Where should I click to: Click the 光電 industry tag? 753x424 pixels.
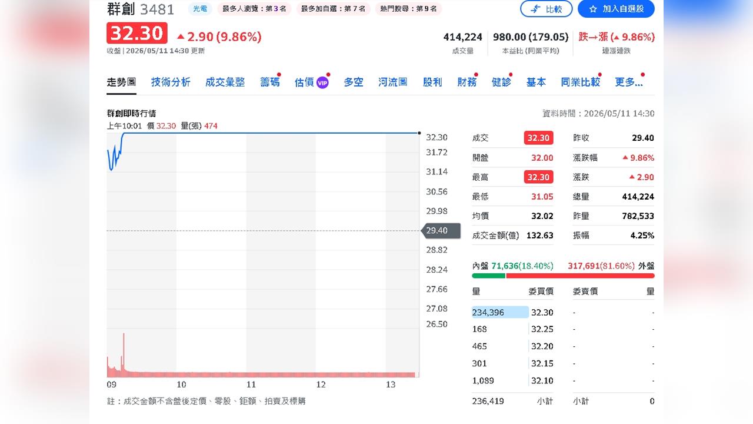coord(201,9)
